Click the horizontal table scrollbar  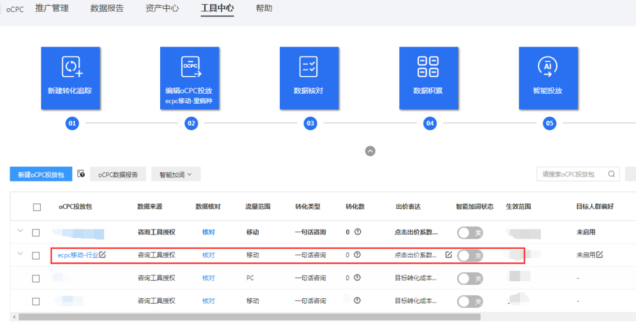(250, 317)
